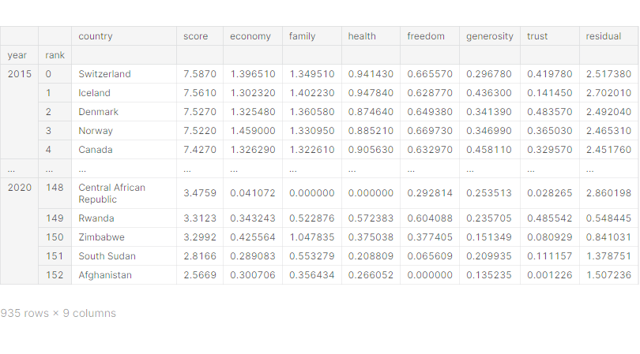Click Iceland's residual value 2.702010
This screenshot has height=354, width=640.
[x=608, y=93]
